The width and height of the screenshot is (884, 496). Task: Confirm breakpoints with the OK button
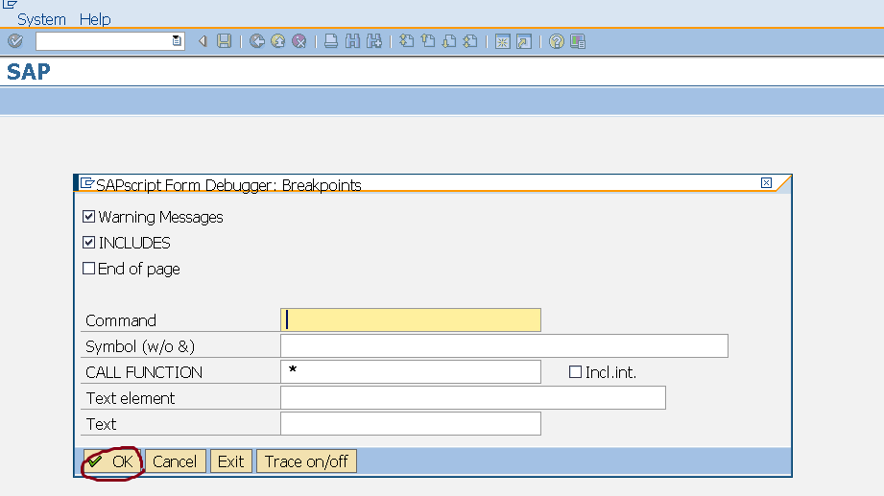coord(112,461)
